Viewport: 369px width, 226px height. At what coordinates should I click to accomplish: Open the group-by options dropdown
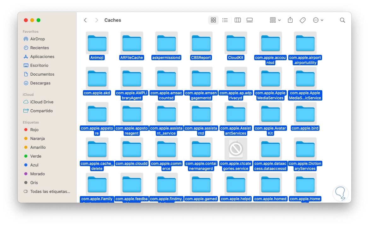click(275, 20)
